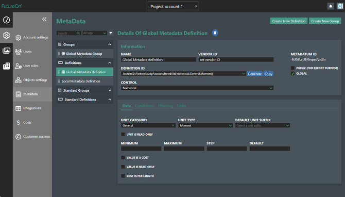
Task: Expand the Standard Groups section
Action: click(x=110, y=90)
